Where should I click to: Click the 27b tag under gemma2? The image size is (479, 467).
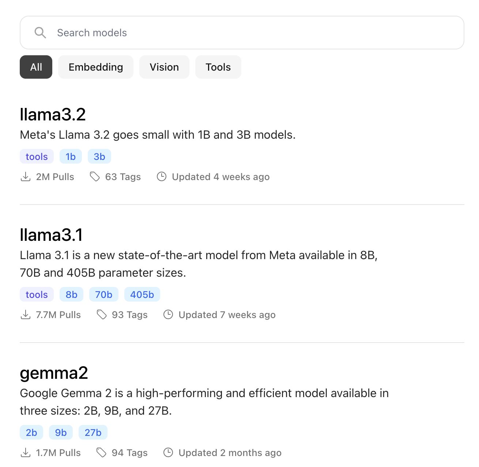point(93,432)
